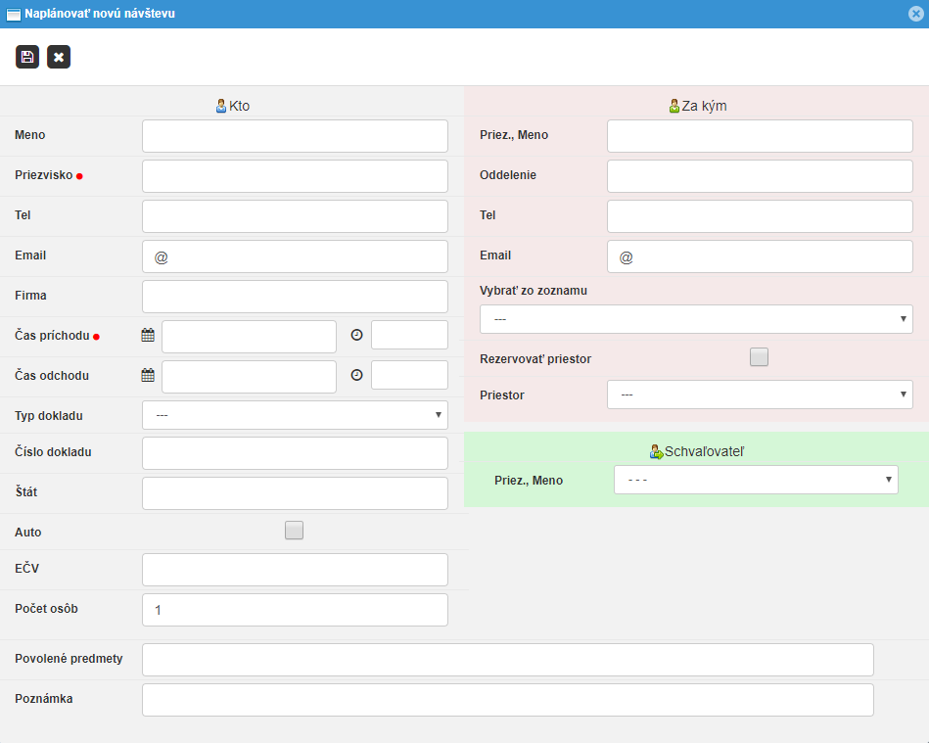Click the Počet osôb field
The width and height of the screenshot is (929, 743).
point(295,610)
